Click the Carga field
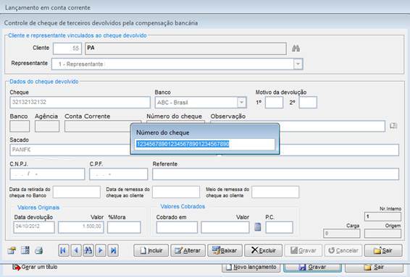This screenshot has width=410, height=277. 342,234
